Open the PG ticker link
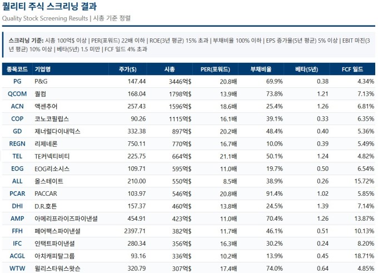This screenshot has height=273, width=378. coord(17,81)
